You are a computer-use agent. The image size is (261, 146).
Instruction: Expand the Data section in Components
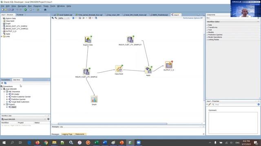click(207, 25)
